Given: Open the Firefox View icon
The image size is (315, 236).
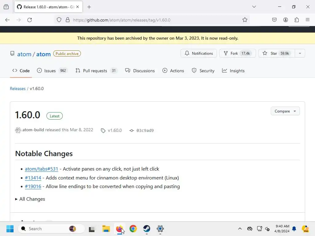Looking at the screenshot, I should [x=6, y=7].
